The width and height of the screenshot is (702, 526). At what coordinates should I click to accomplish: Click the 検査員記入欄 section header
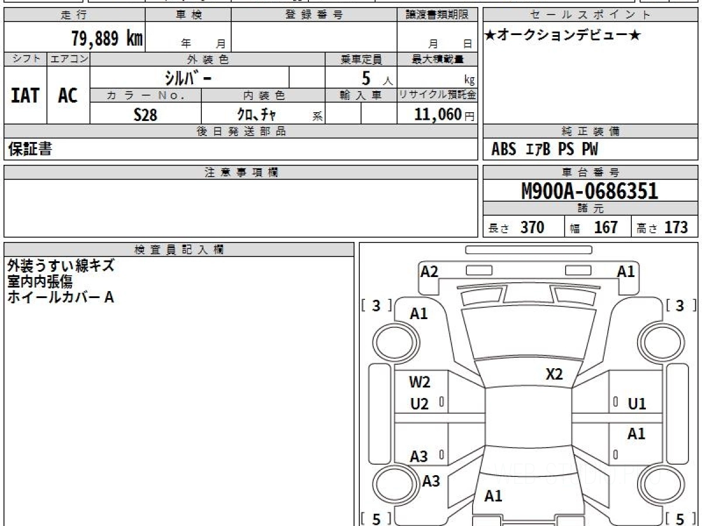coord(179,250)
